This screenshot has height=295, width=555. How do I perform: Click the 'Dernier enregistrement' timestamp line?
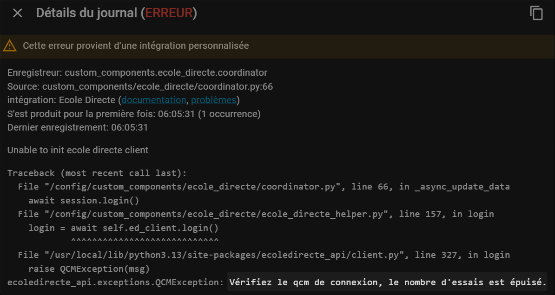[x=78, y=127]
